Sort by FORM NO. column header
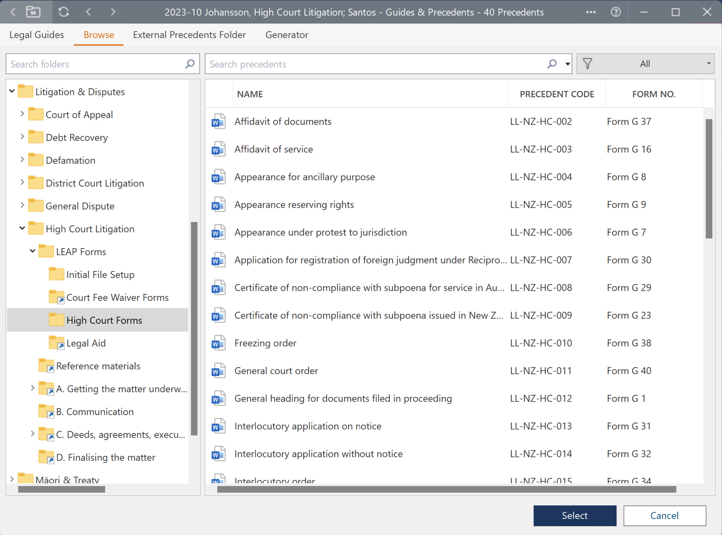The height and width of the screenshot is (535, 722). (x=654, y=94)
